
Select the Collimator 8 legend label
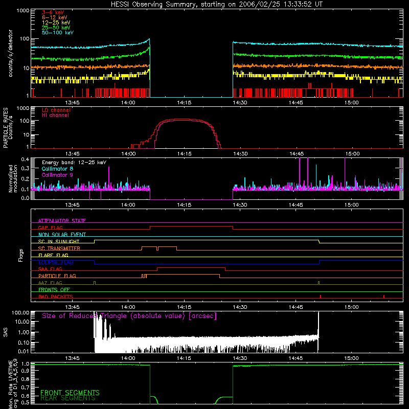tap(57, 169)
